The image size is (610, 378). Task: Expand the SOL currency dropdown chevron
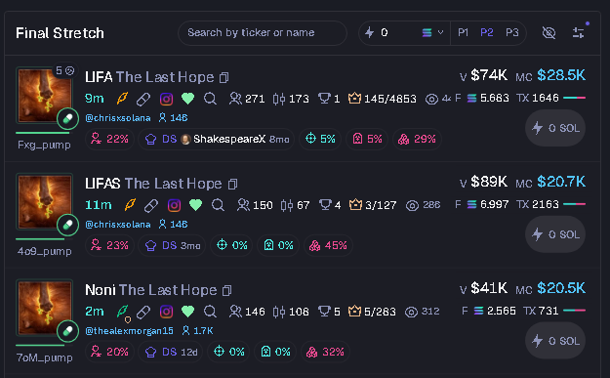tap(440, 32)
